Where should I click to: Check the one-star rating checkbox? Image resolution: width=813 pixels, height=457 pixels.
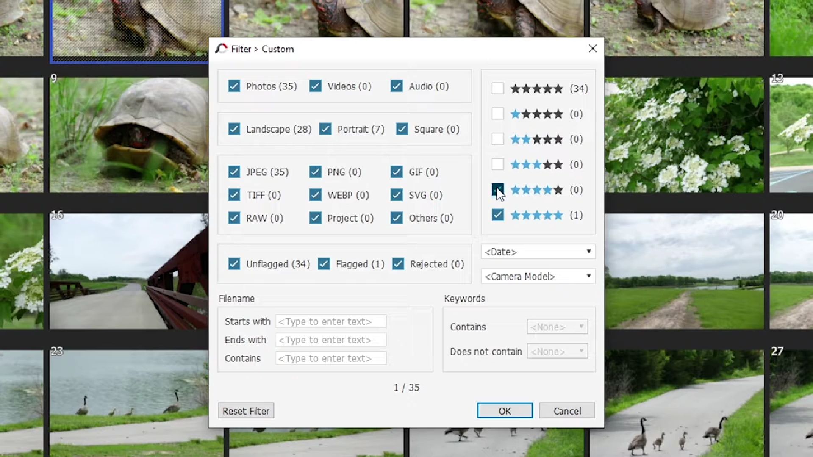[x=498, y=114]
